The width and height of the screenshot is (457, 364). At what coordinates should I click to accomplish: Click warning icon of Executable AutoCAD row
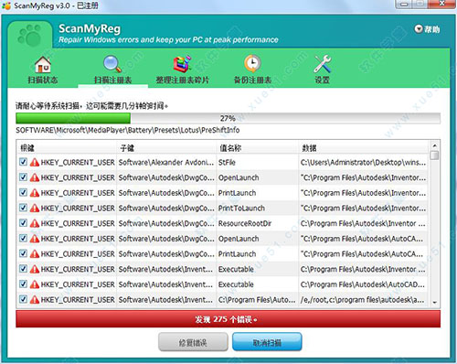(x=35, y=284)
